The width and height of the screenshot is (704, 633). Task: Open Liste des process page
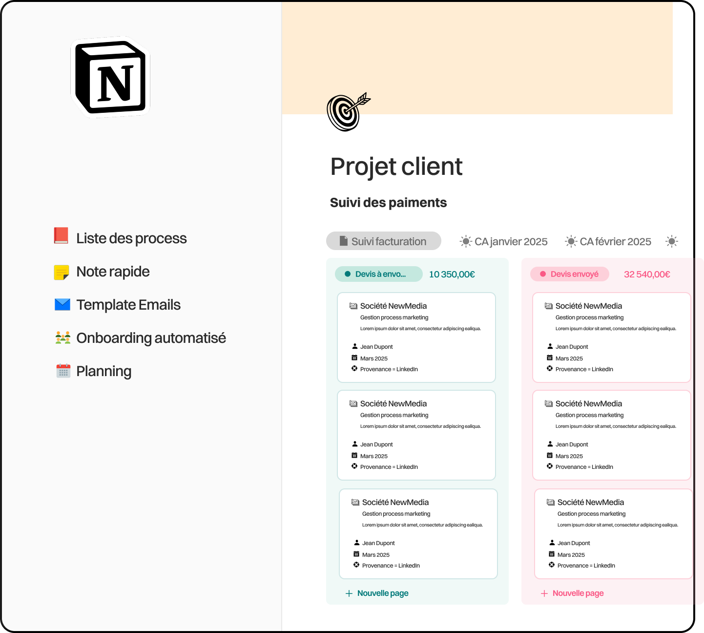pos(131,238)
